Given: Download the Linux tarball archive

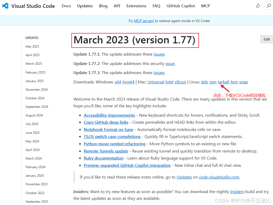Looking at the screenshot, I should point(223,82).
